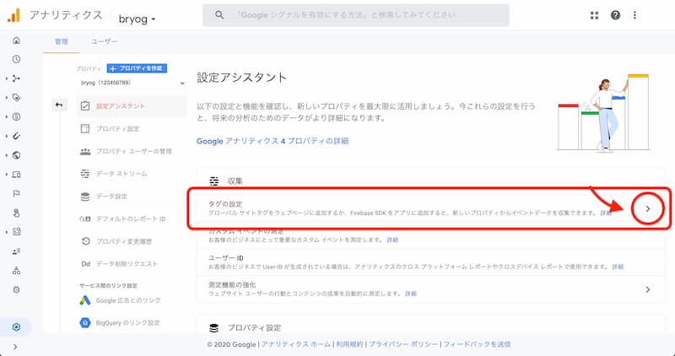Open アナリティクス ホーム footer link
The height and width of the screenshot is (356, 675).
pyautogui.click(x=296, y=344)
